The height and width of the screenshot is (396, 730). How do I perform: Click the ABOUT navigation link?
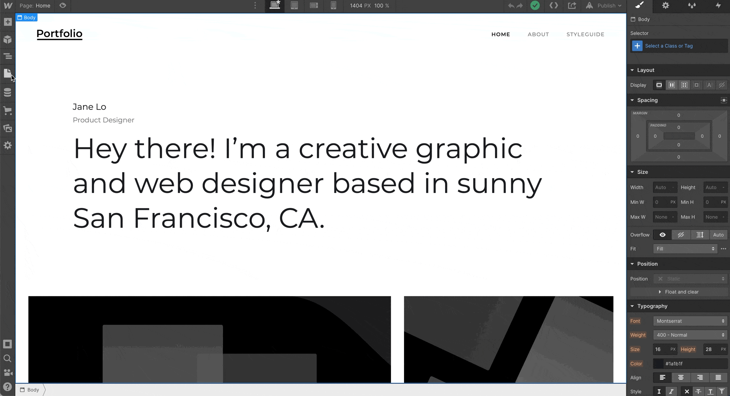coord(538,34)
